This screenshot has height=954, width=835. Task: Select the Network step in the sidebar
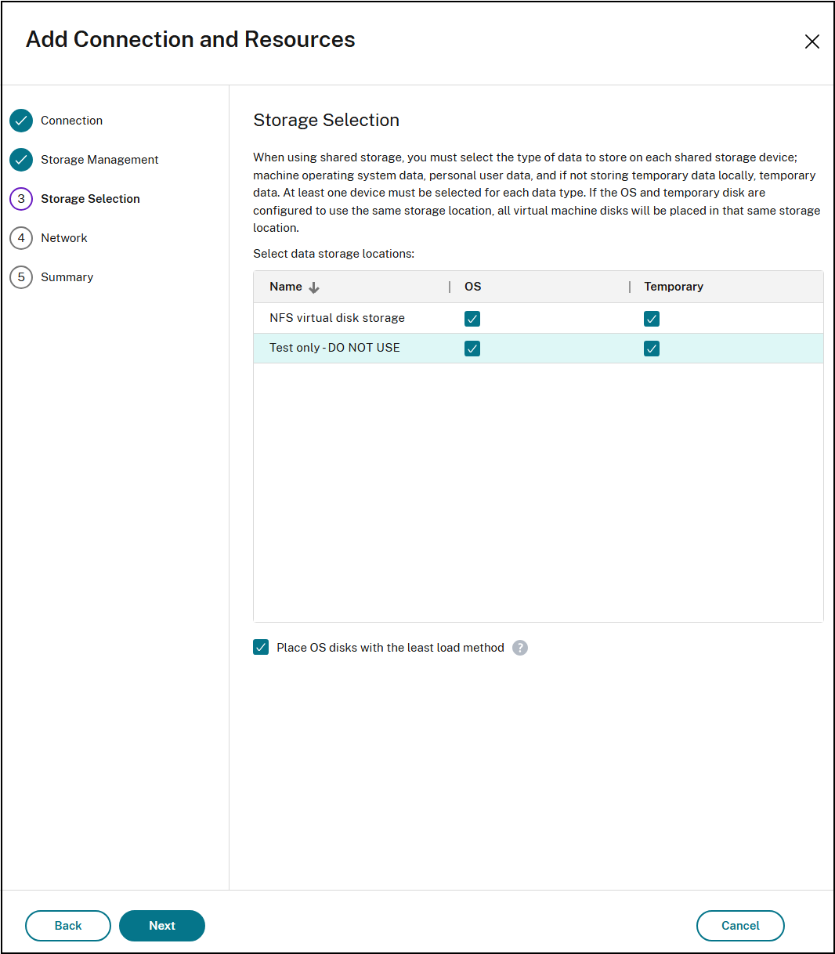[64, 237]
